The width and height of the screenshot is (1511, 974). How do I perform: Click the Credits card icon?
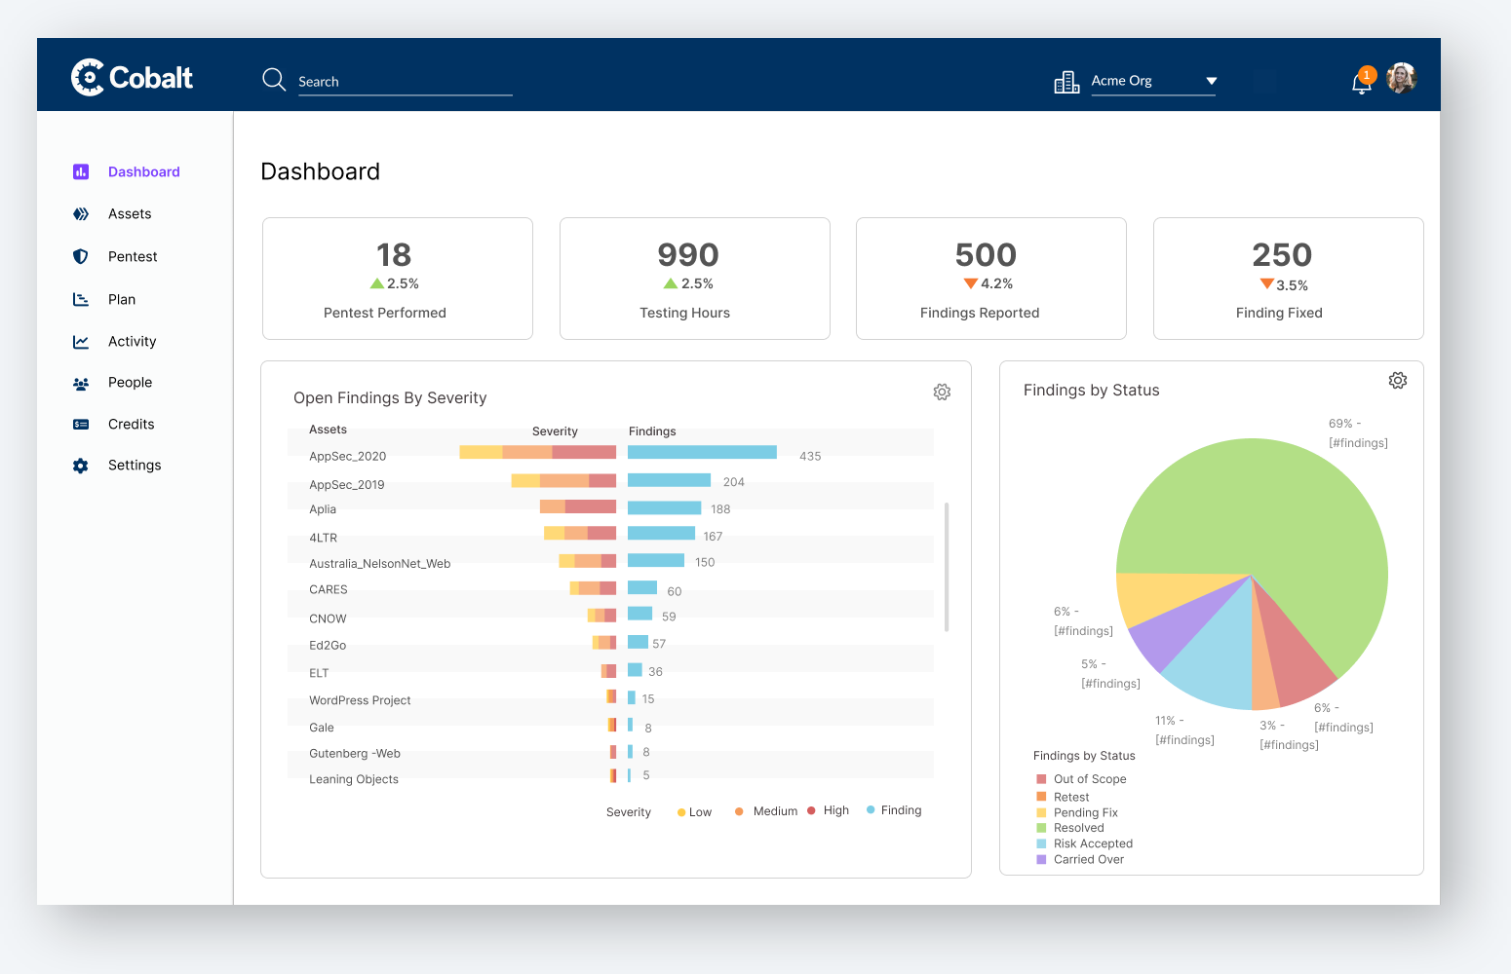[81, 425]
